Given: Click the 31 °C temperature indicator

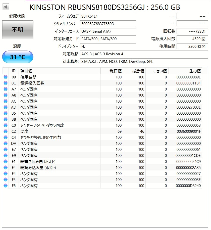Looking at the screenshot, I should 18,57.
